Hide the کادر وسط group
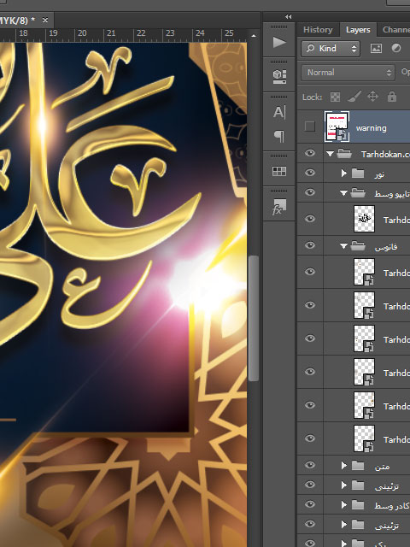The width and height of the screenshot is (410, 547). [310, 504]
